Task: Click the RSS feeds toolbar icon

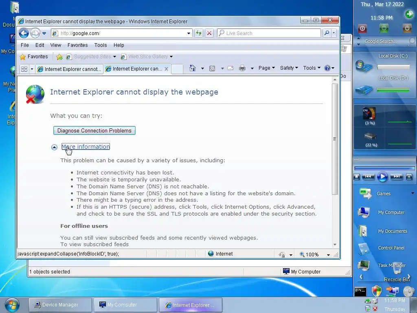Action: [212, 68]
